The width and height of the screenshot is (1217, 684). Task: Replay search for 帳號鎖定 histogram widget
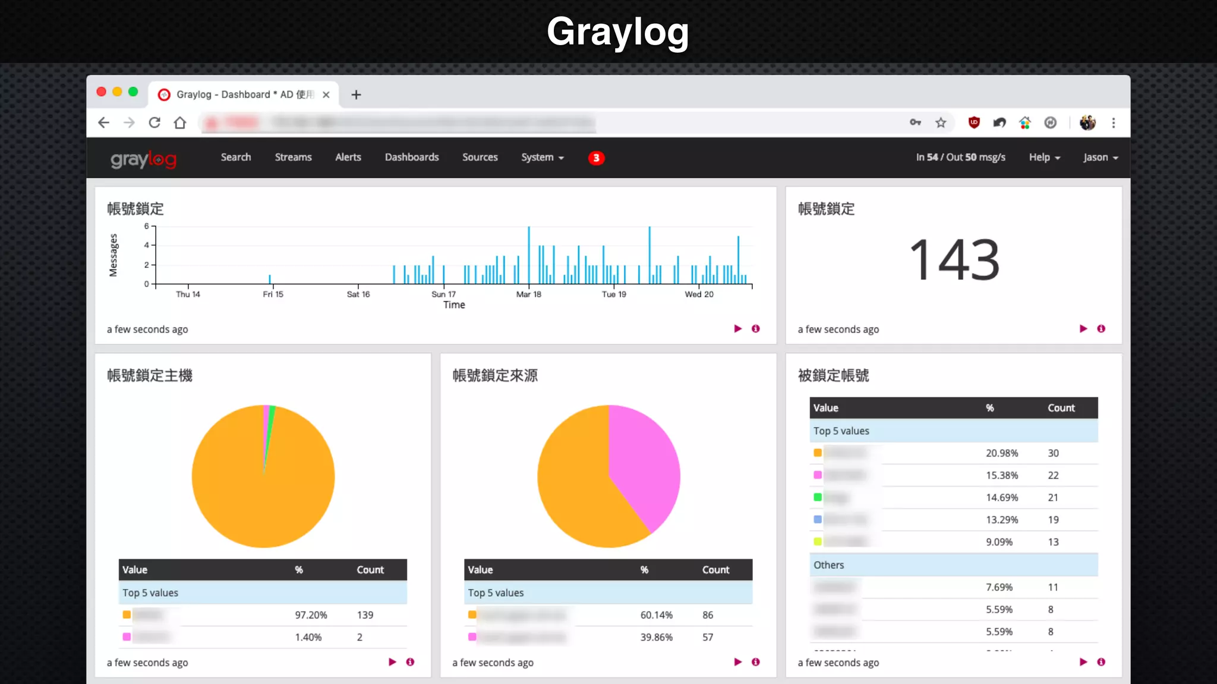(737, 328)
